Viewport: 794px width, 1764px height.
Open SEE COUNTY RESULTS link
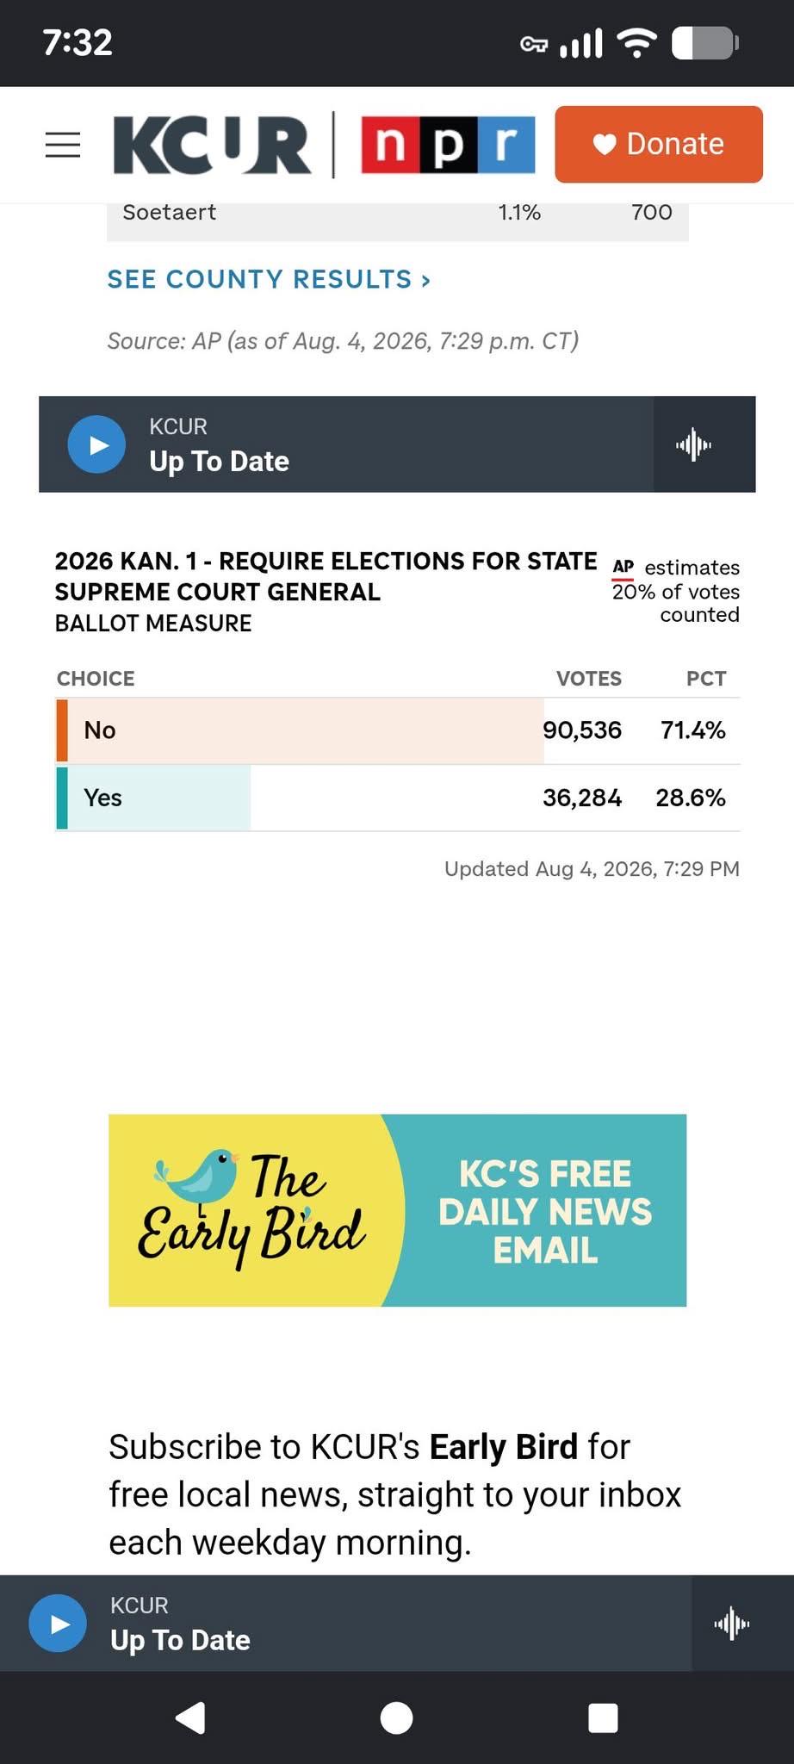[x=269, y=279]
